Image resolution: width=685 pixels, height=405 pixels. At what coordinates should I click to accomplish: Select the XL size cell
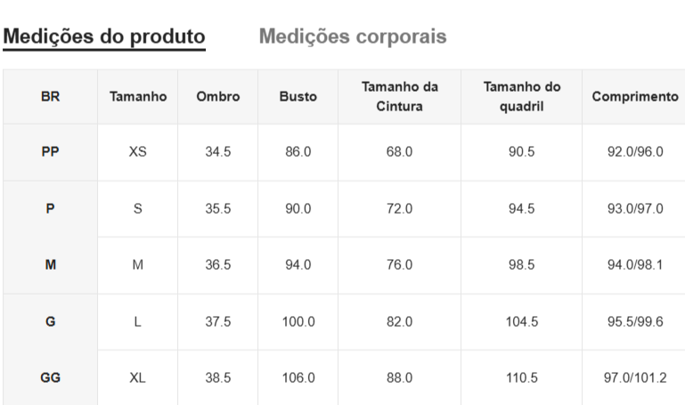(x=138, y=377)
